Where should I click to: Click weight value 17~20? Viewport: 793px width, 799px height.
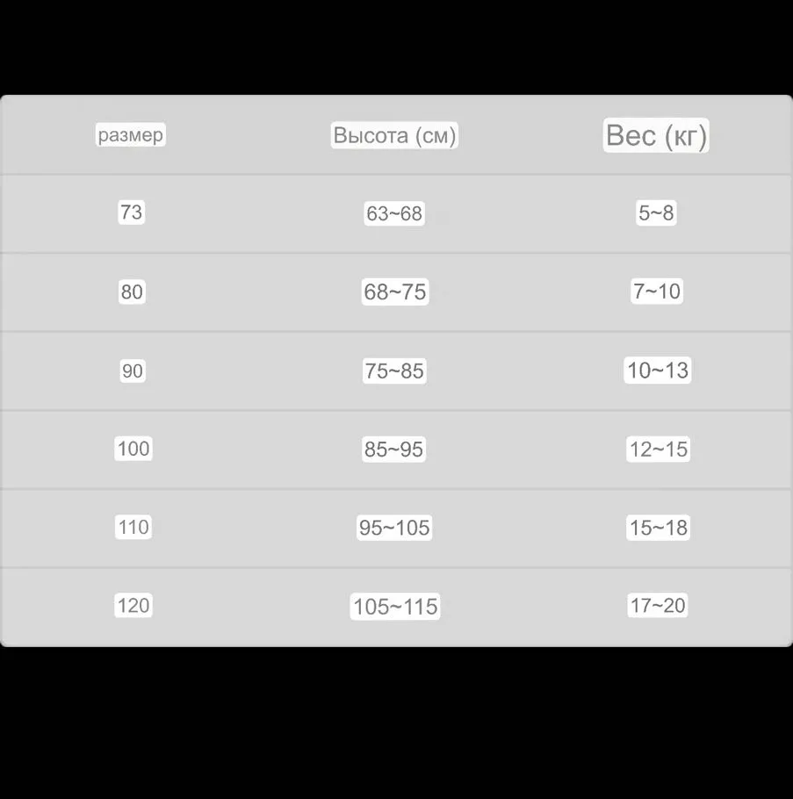pos(658,605)
